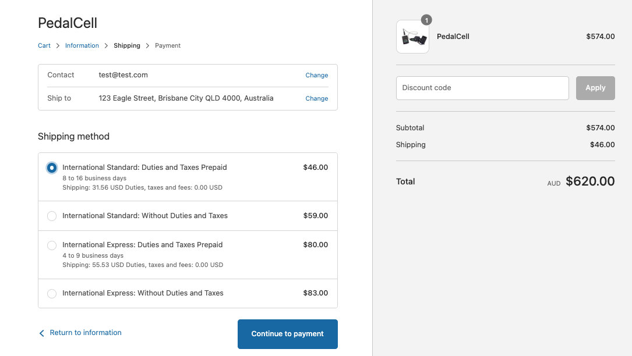Click the quantity badge on product image

[426, 20]
